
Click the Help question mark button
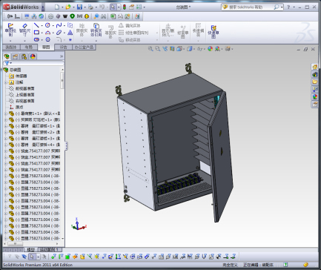coord(288,7)
